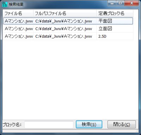Click the full path cell in 平面図 row
The height and width of the screenshot is (135, 141).
coord(65,21)
